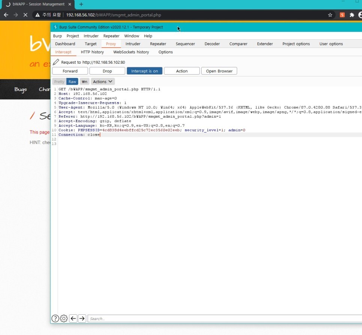Click the Connection: close line
This screenshot has width=362, height=335.
coord(79,135)
